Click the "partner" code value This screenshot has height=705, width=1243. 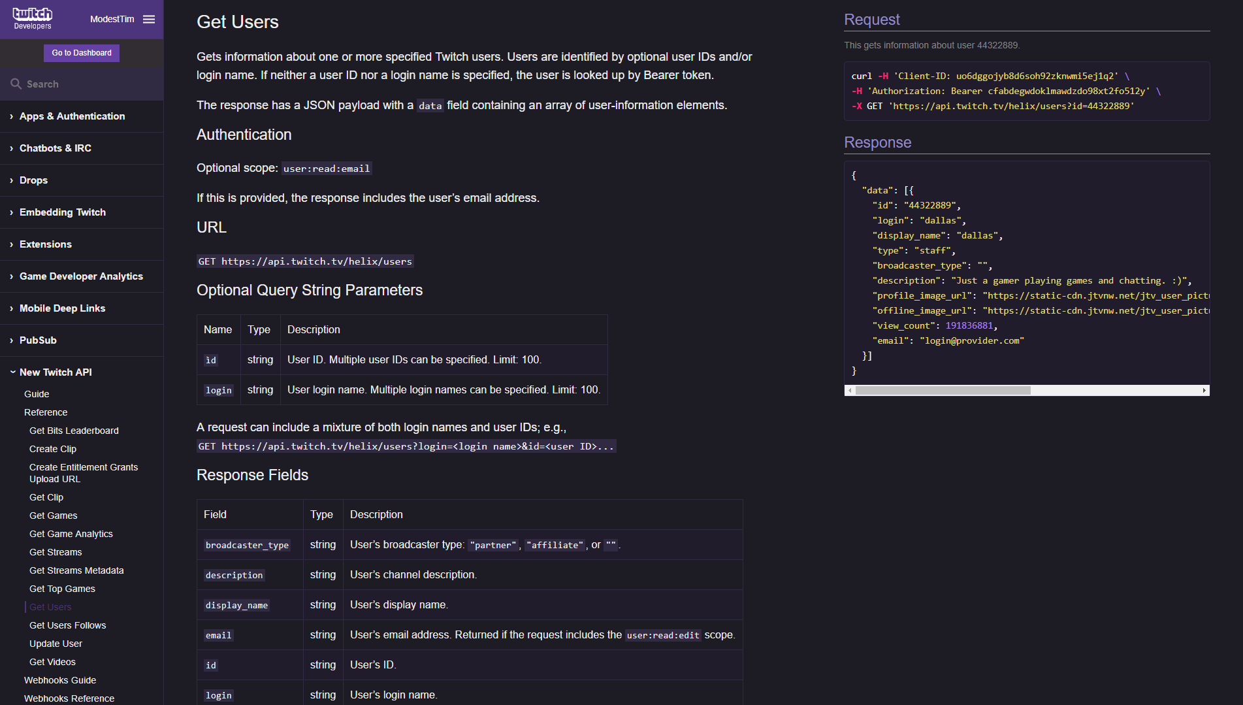tap(493, 545)
